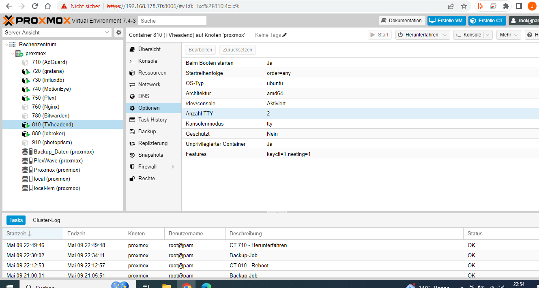The height and width of the screenshot is (288, 539).
Task: Open the browser extensions puzzle icon
Action: [506, 6]
